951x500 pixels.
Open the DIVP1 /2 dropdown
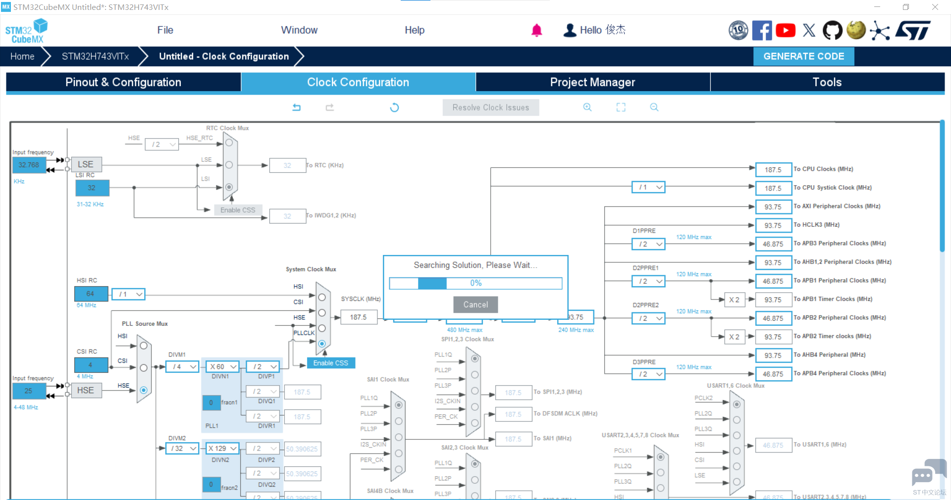coord(263,367)
